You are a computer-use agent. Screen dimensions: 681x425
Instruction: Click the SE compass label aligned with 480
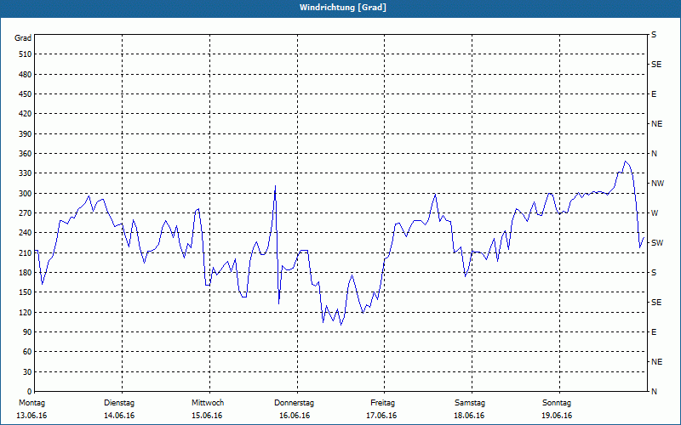[656, 65]
